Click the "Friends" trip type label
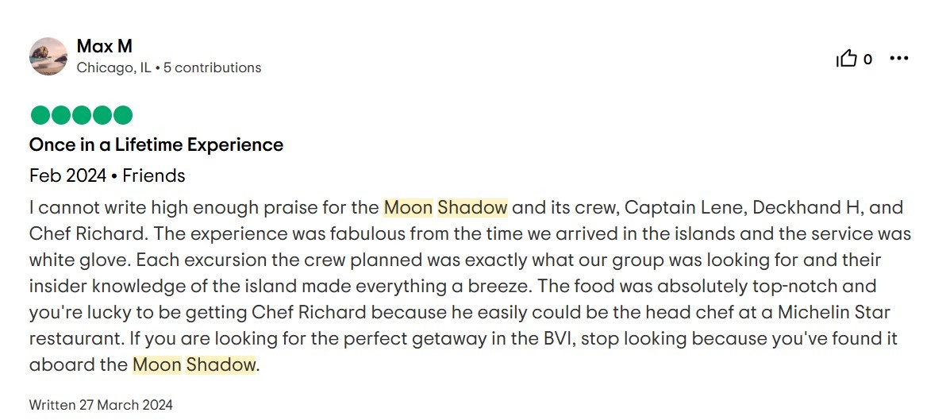This screenshot has width=950, height=420. (x=154, y=175)
